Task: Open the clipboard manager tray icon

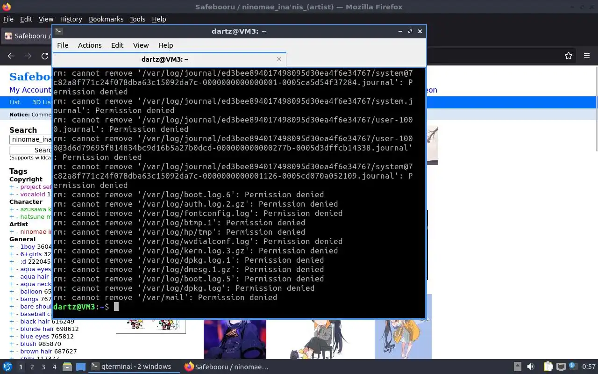Action: point(548,367)
